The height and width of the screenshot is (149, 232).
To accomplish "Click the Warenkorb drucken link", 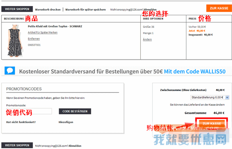I will pos(48,9).
